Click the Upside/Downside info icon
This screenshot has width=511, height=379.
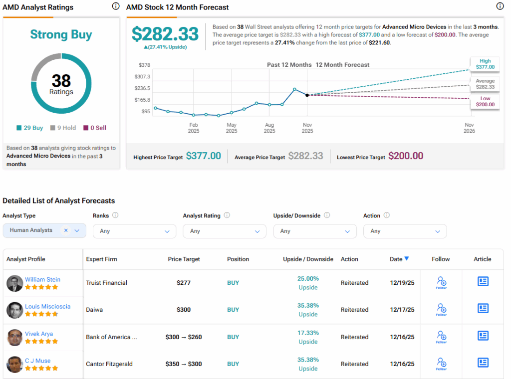(327, 215)
